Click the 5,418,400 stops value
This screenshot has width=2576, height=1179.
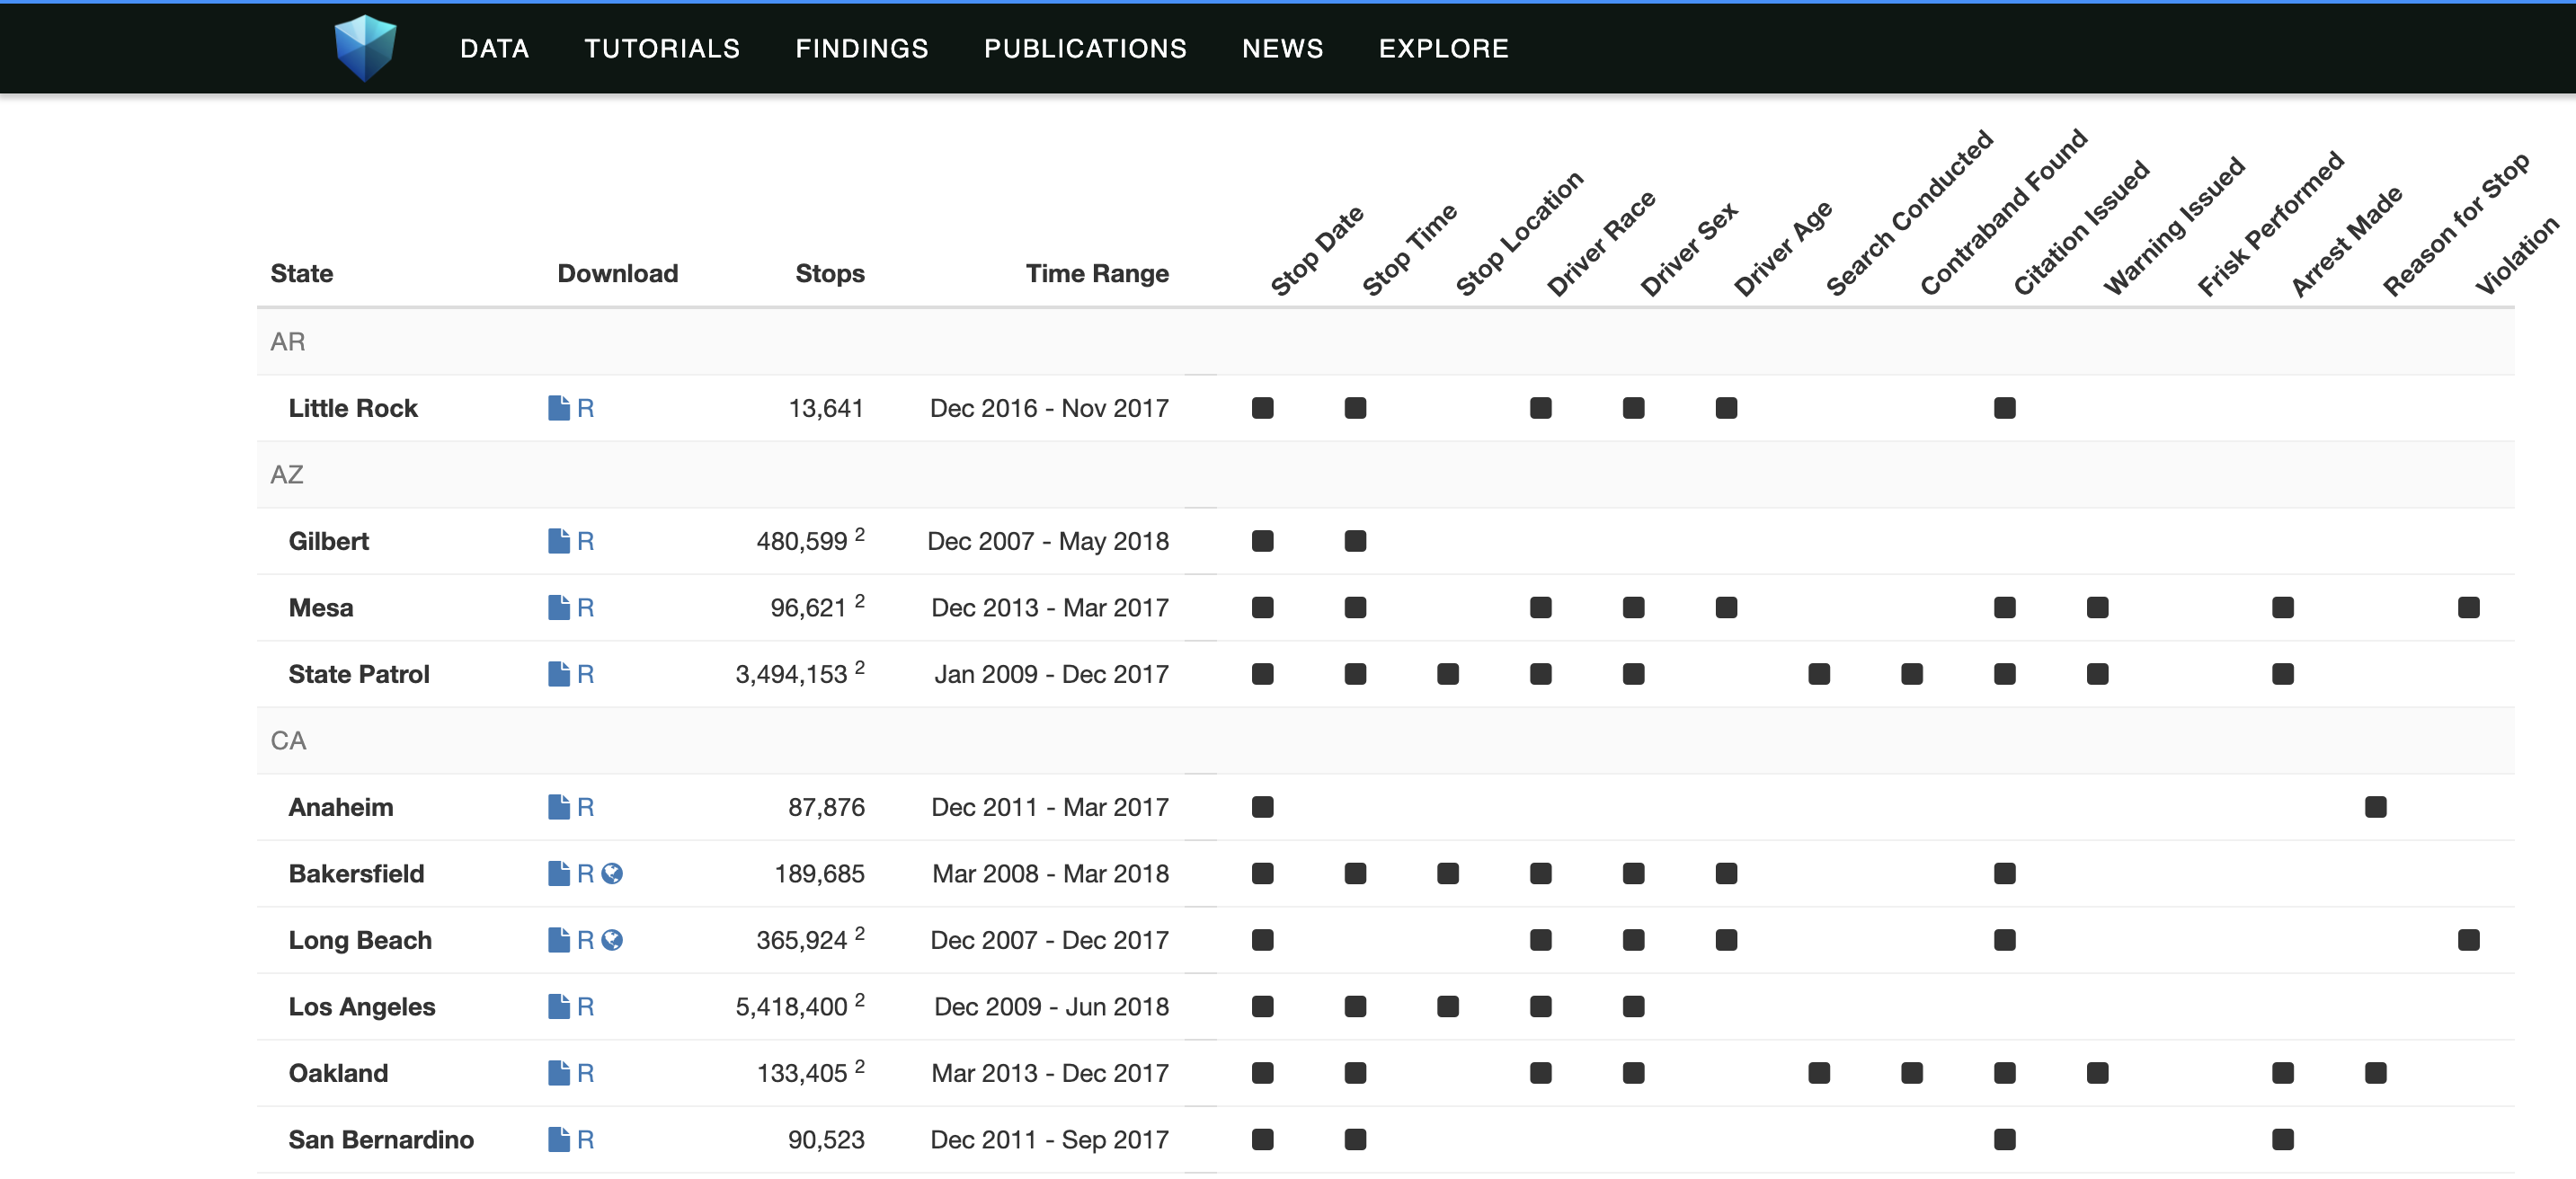click(791, 1007)
